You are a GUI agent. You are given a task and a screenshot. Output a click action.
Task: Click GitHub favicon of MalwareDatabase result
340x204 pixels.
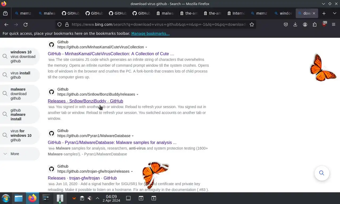tap(52, 133)
